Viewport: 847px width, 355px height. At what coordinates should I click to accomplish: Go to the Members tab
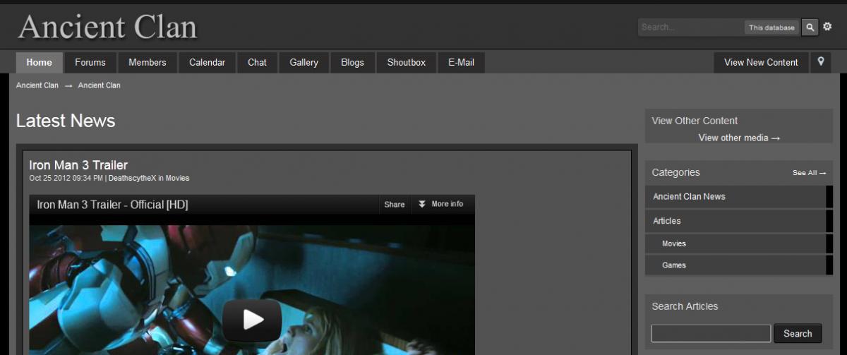pyautogui.click(x=148, y=62)
